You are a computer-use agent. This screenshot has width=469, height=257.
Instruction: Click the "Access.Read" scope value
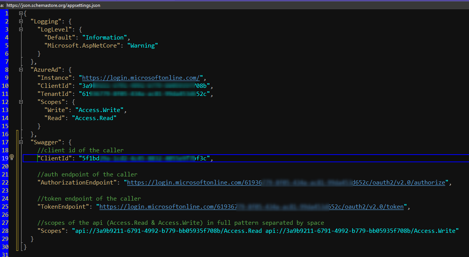[x=94, y=118]
